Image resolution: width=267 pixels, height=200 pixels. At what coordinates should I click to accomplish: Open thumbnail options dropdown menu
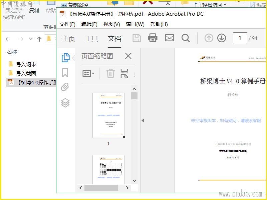tap(88, 73)
